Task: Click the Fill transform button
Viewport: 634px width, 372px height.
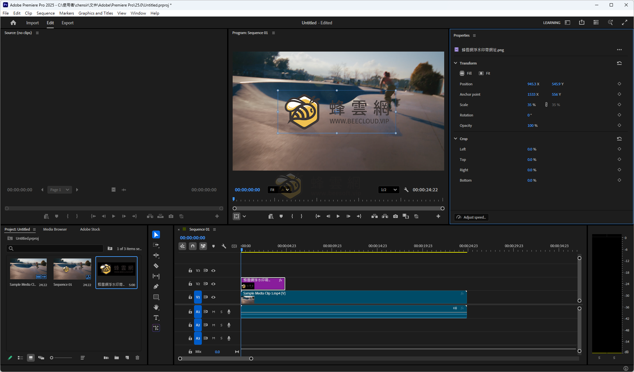Action: (466, 73)
